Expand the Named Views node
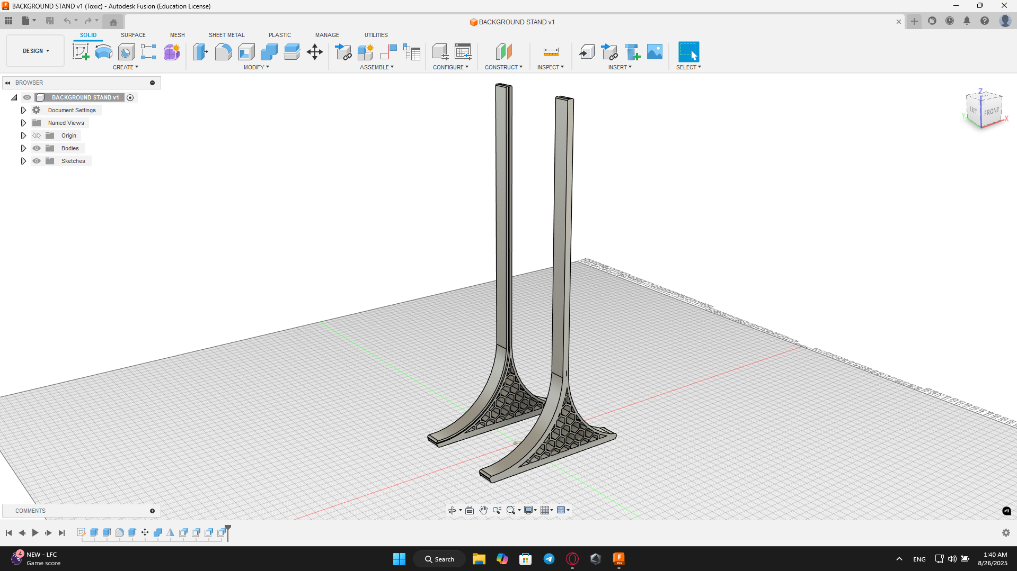Screen dimensions: 1017x571 (23, 123)
